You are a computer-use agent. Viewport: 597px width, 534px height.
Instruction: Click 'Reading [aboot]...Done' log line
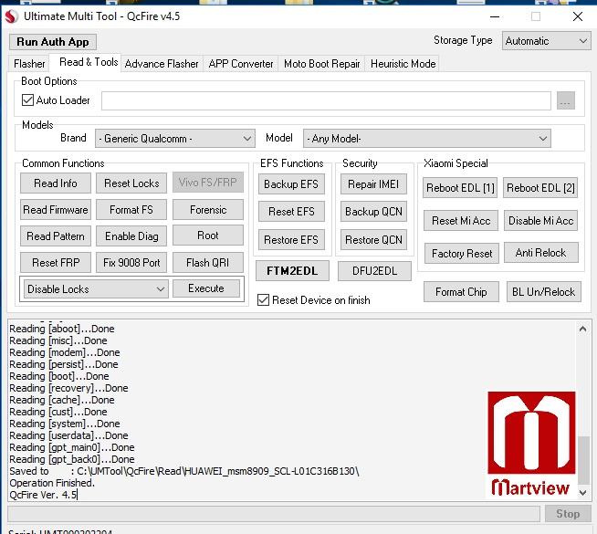pyautogui.click(x=62, y=329)
